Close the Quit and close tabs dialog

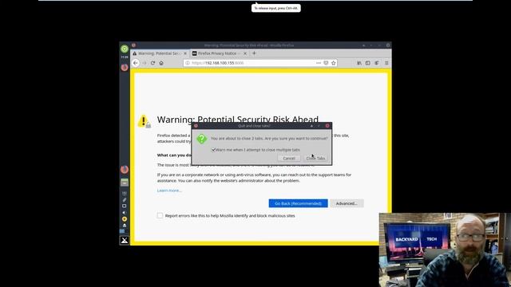[327, 126]
